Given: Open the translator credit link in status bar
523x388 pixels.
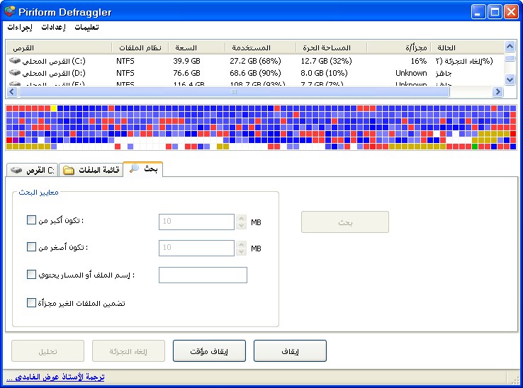Looking at the screenshot, I should [55, 377].
